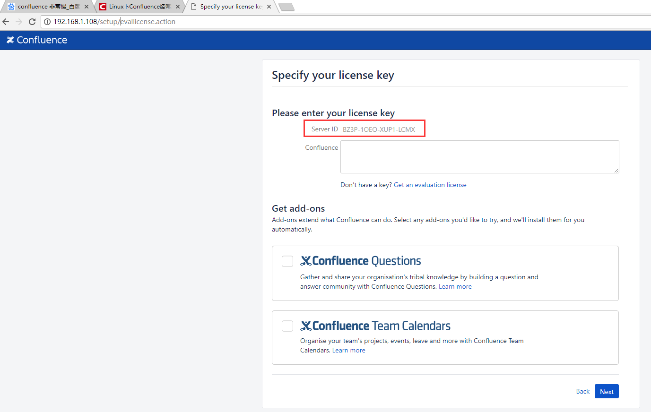
Task: Open 'Learn more' for Confluence Questions
Action: click(455, 286)
